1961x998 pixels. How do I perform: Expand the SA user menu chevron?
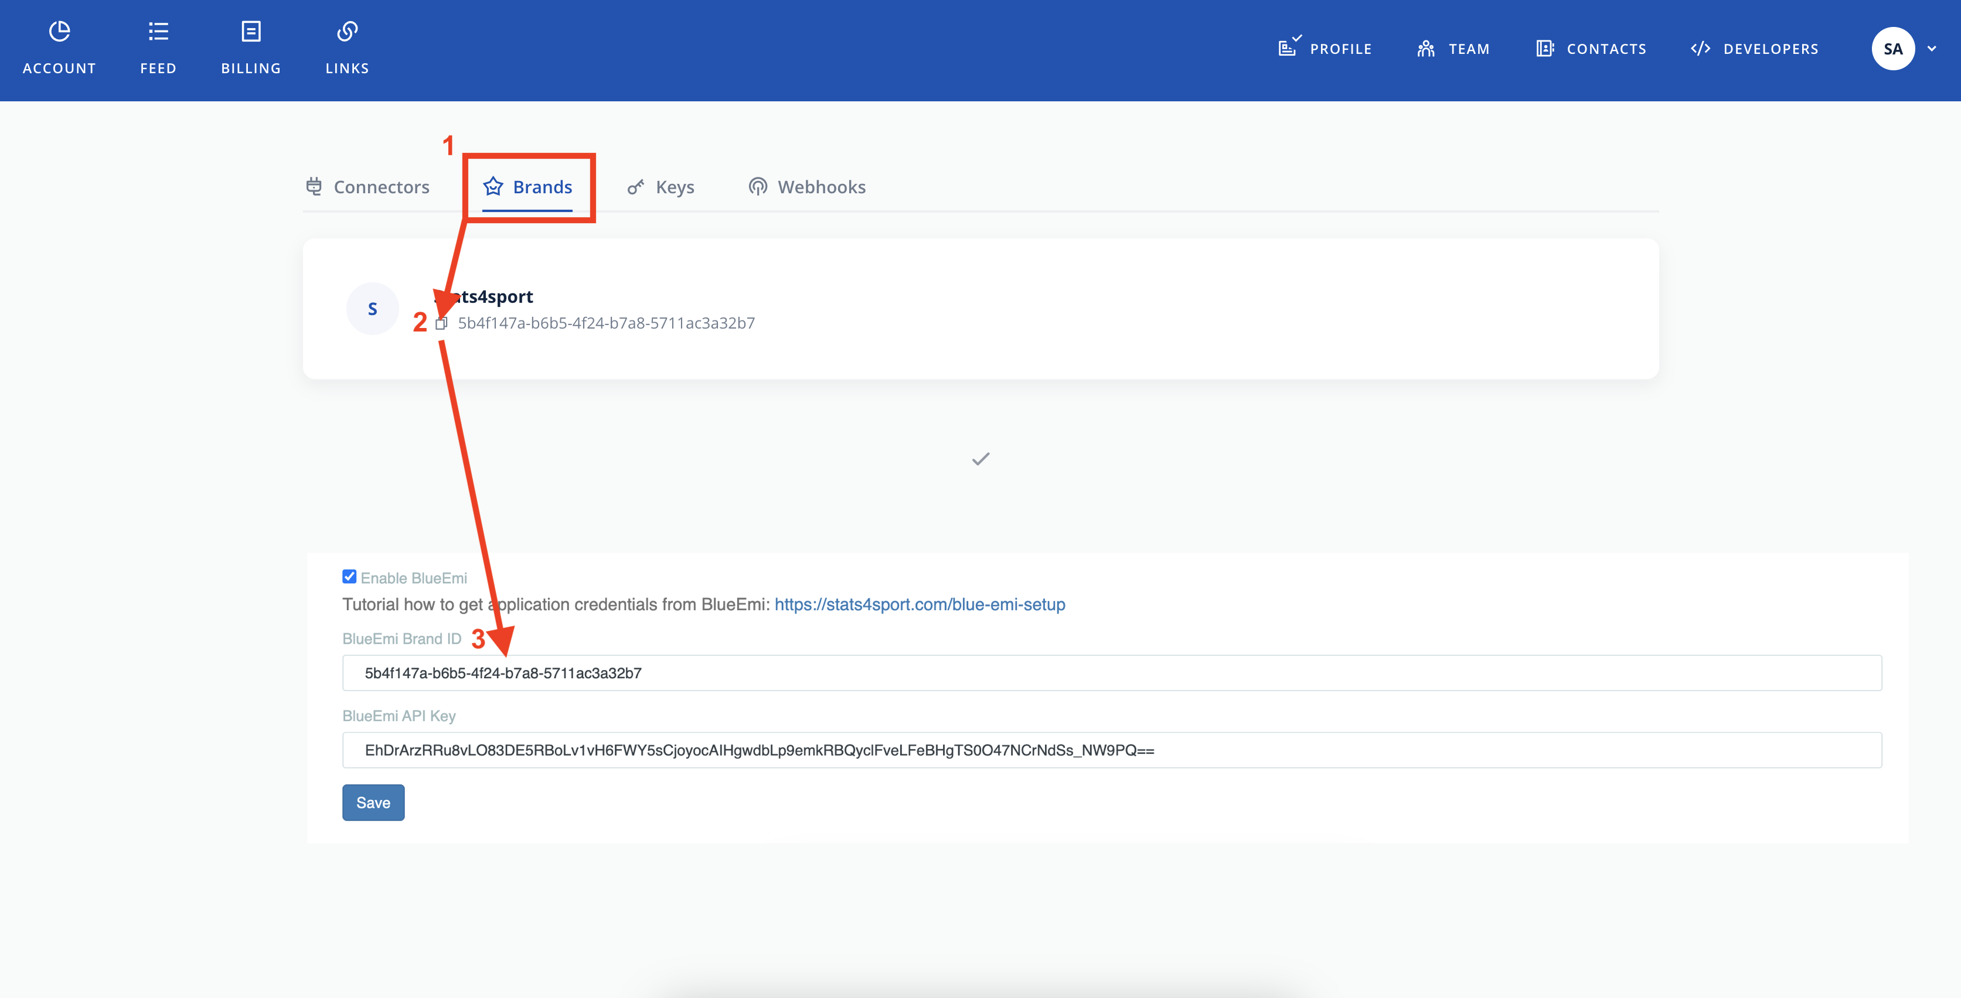coord(1932,49)
